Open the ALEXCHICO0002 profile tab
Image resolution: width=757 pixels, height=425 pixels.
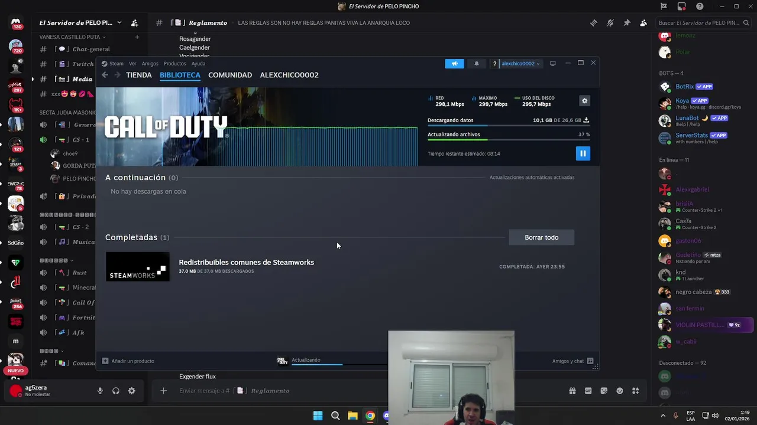pos(289,75)
